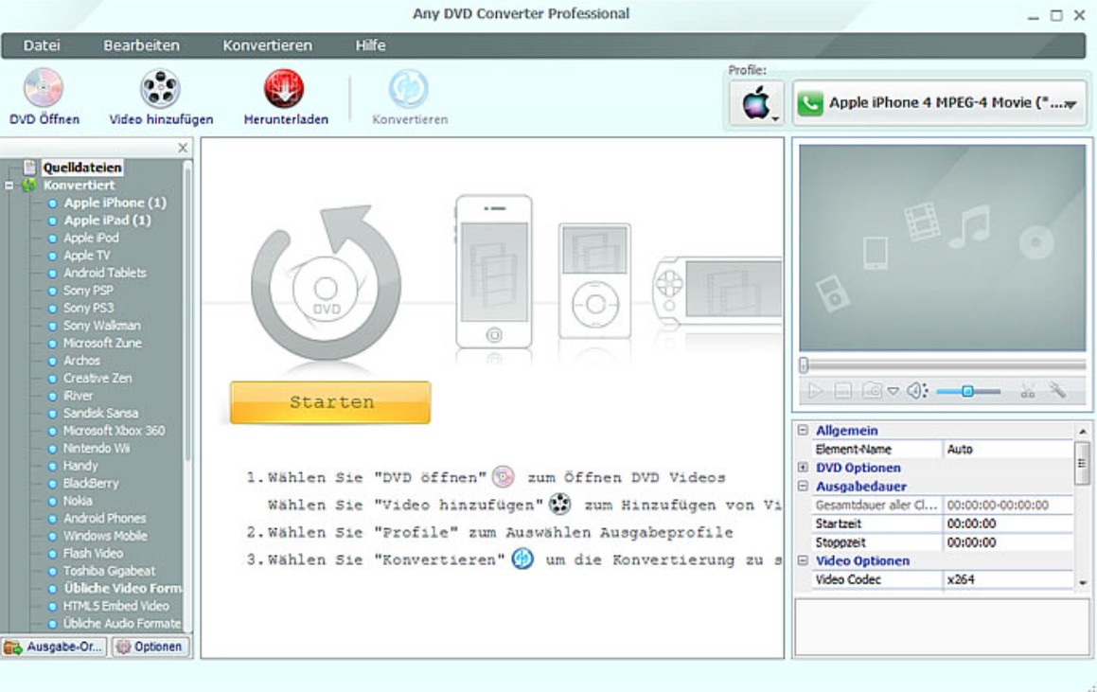The image size is (1097, 692).
Task: Select Apple iPad (1) in the tree
Action: pyautogui.click(x=107, y=221)
